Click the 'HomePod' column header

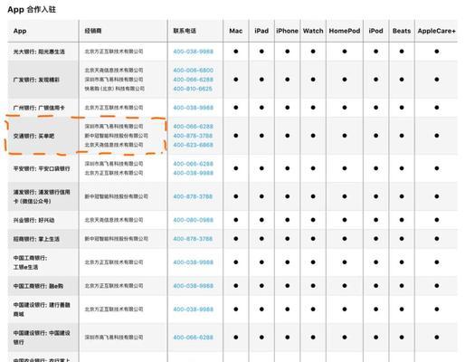pos(345,31)
